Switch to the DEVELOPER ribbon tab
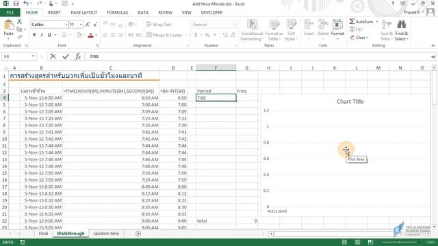Screen dimensions: 438x246 [x=211, y=12]
